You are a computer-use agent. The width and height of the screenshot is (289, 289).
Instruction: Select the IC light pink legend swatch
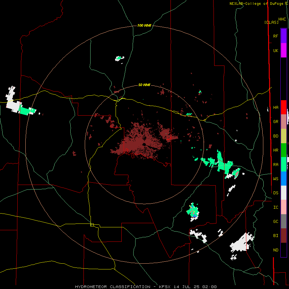tap(284, 207)
